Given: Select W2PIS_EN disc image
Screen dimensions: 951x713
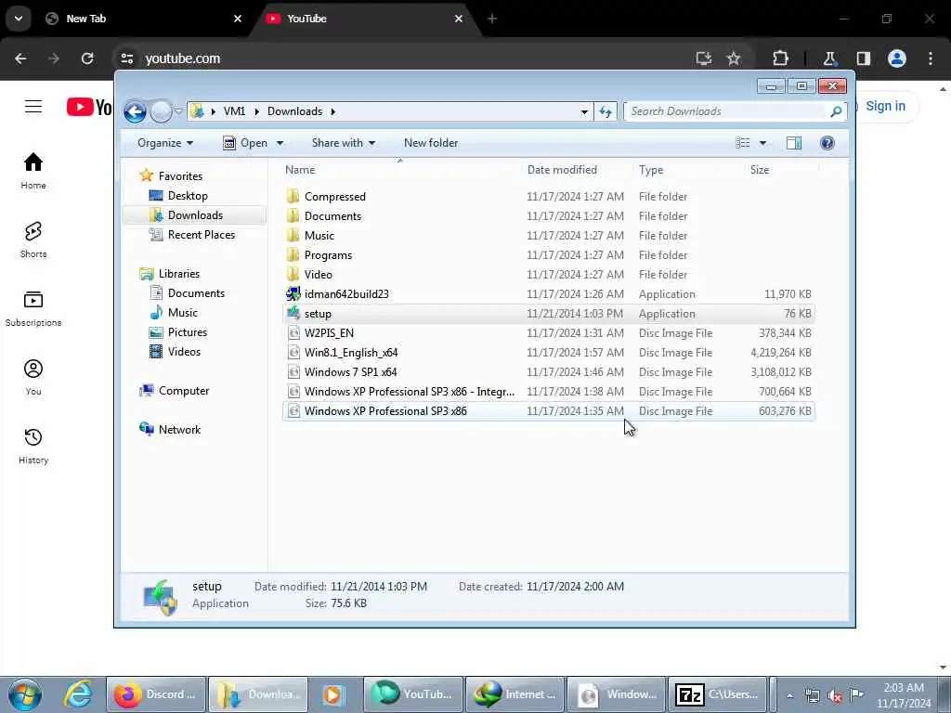Looking at the screenshot, I should [x=549, y=333].
